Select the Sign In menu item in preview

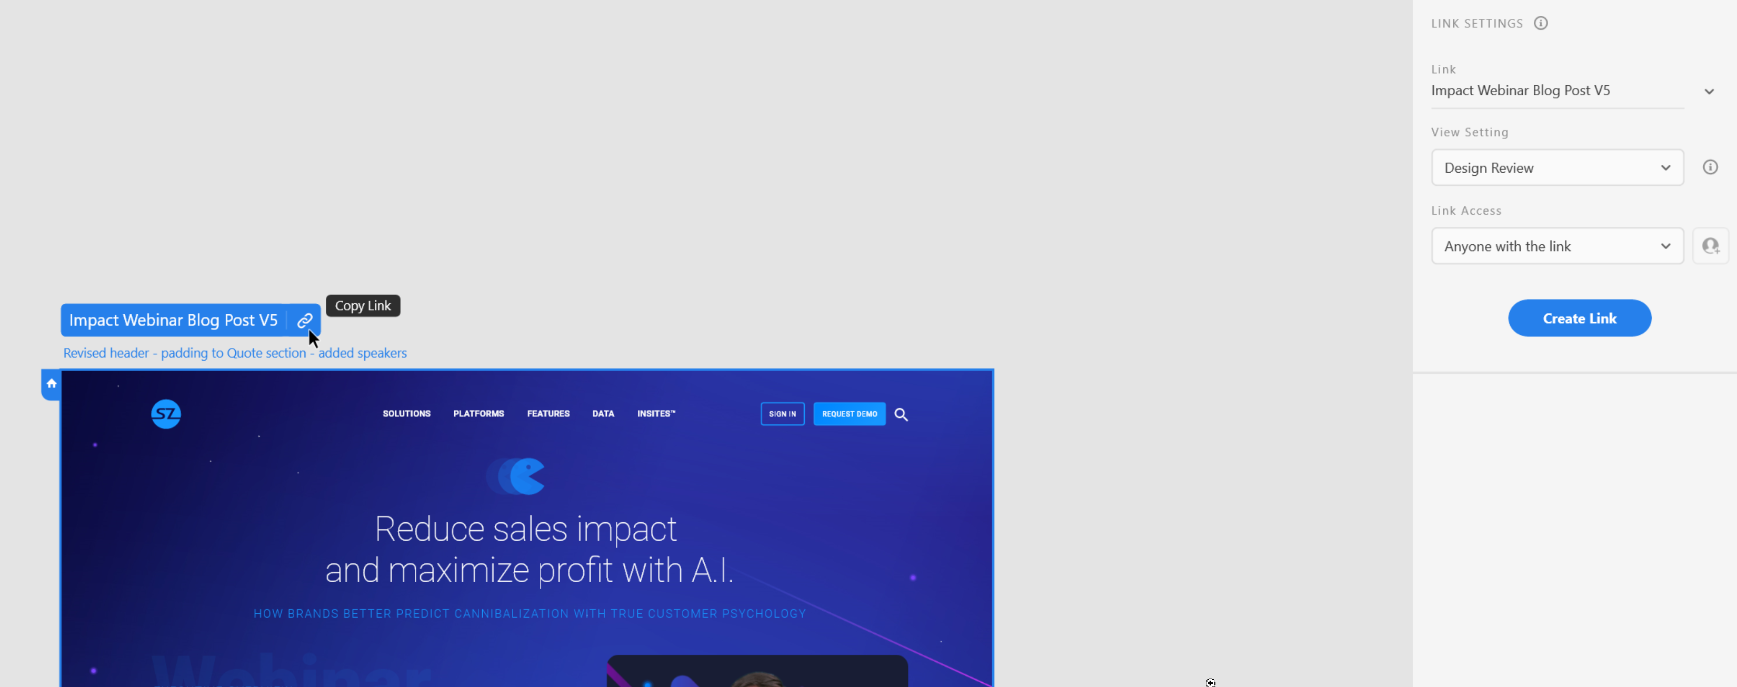click(782, 413)
